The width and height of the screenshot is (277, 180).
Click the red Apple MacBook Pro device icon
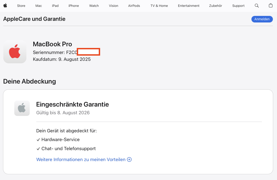[x=15, y=52]
